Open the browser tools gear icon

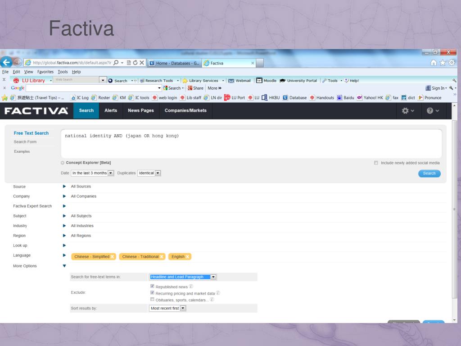[452, 62]
